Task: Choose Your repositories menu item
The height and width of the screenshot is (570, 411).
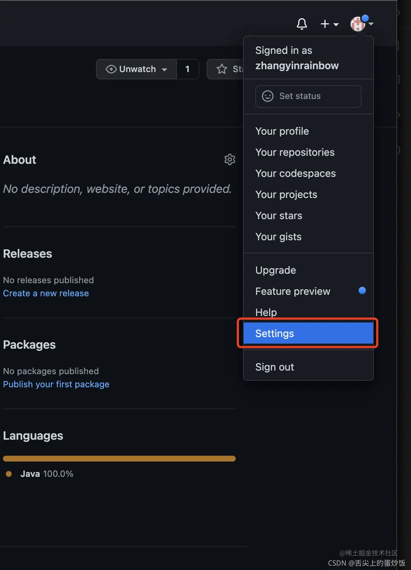Action: tap(295, 152)
